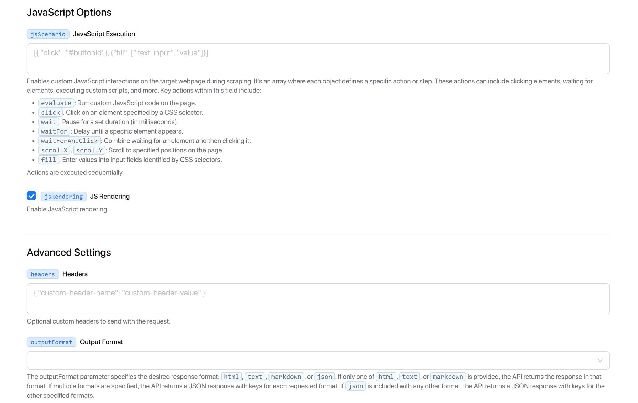Click the JavaScript Execution field label
The width and height of the screenshot is (638, 403).
pyautogui.click(x=104, y=34)
